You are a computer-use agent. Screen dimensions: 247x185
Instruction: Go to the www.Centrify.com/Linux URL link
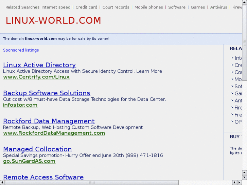tap(36, 77)
